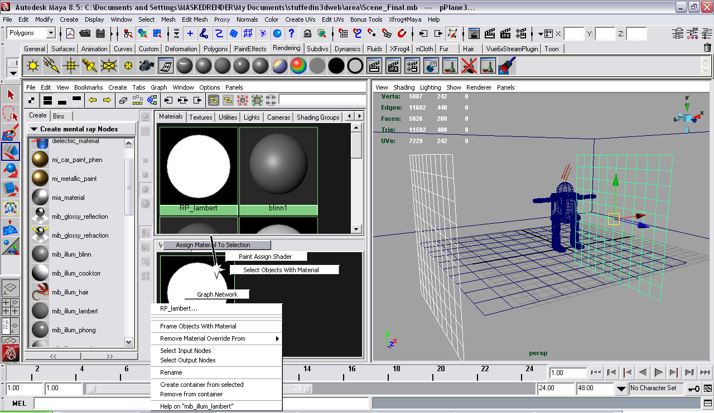
Task: Click the >> expand button under node list
Action: [x=109, y=356]
